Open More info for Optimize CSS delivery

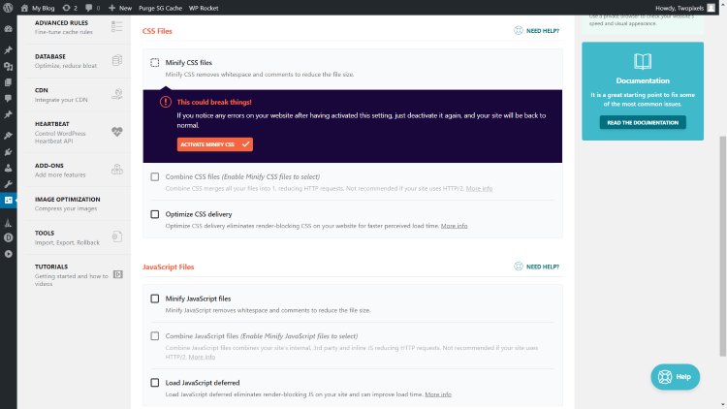(454, 226)
